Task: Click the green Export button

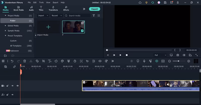Action: pyautogui.click(x=94, y=9)
